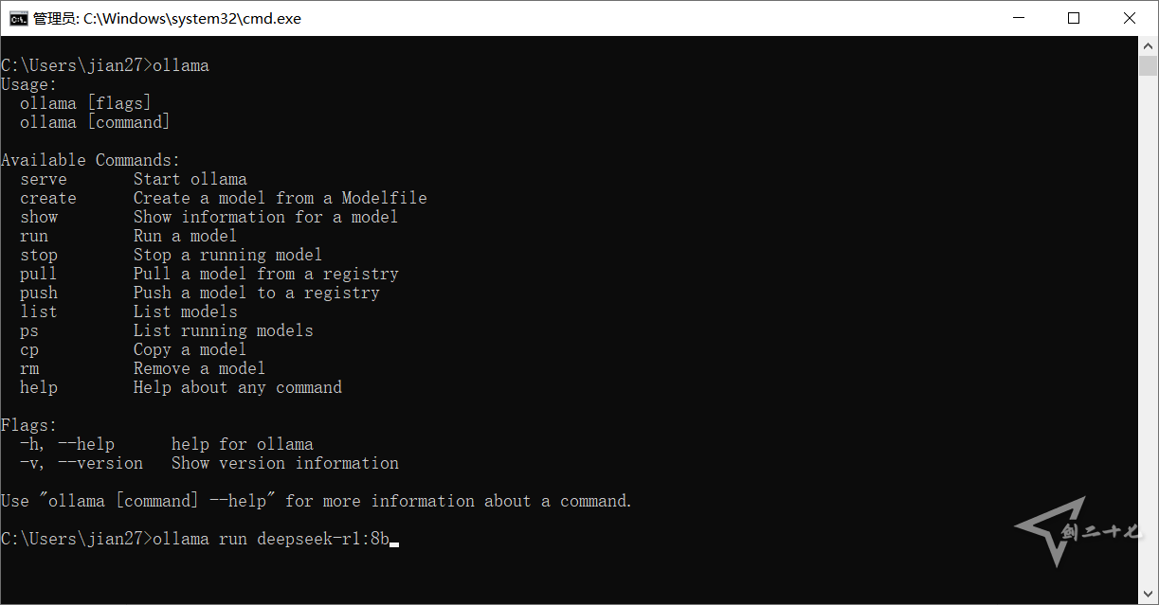
Task: Maximize the cmd.exe window
Action: (x=1074, y=18)
